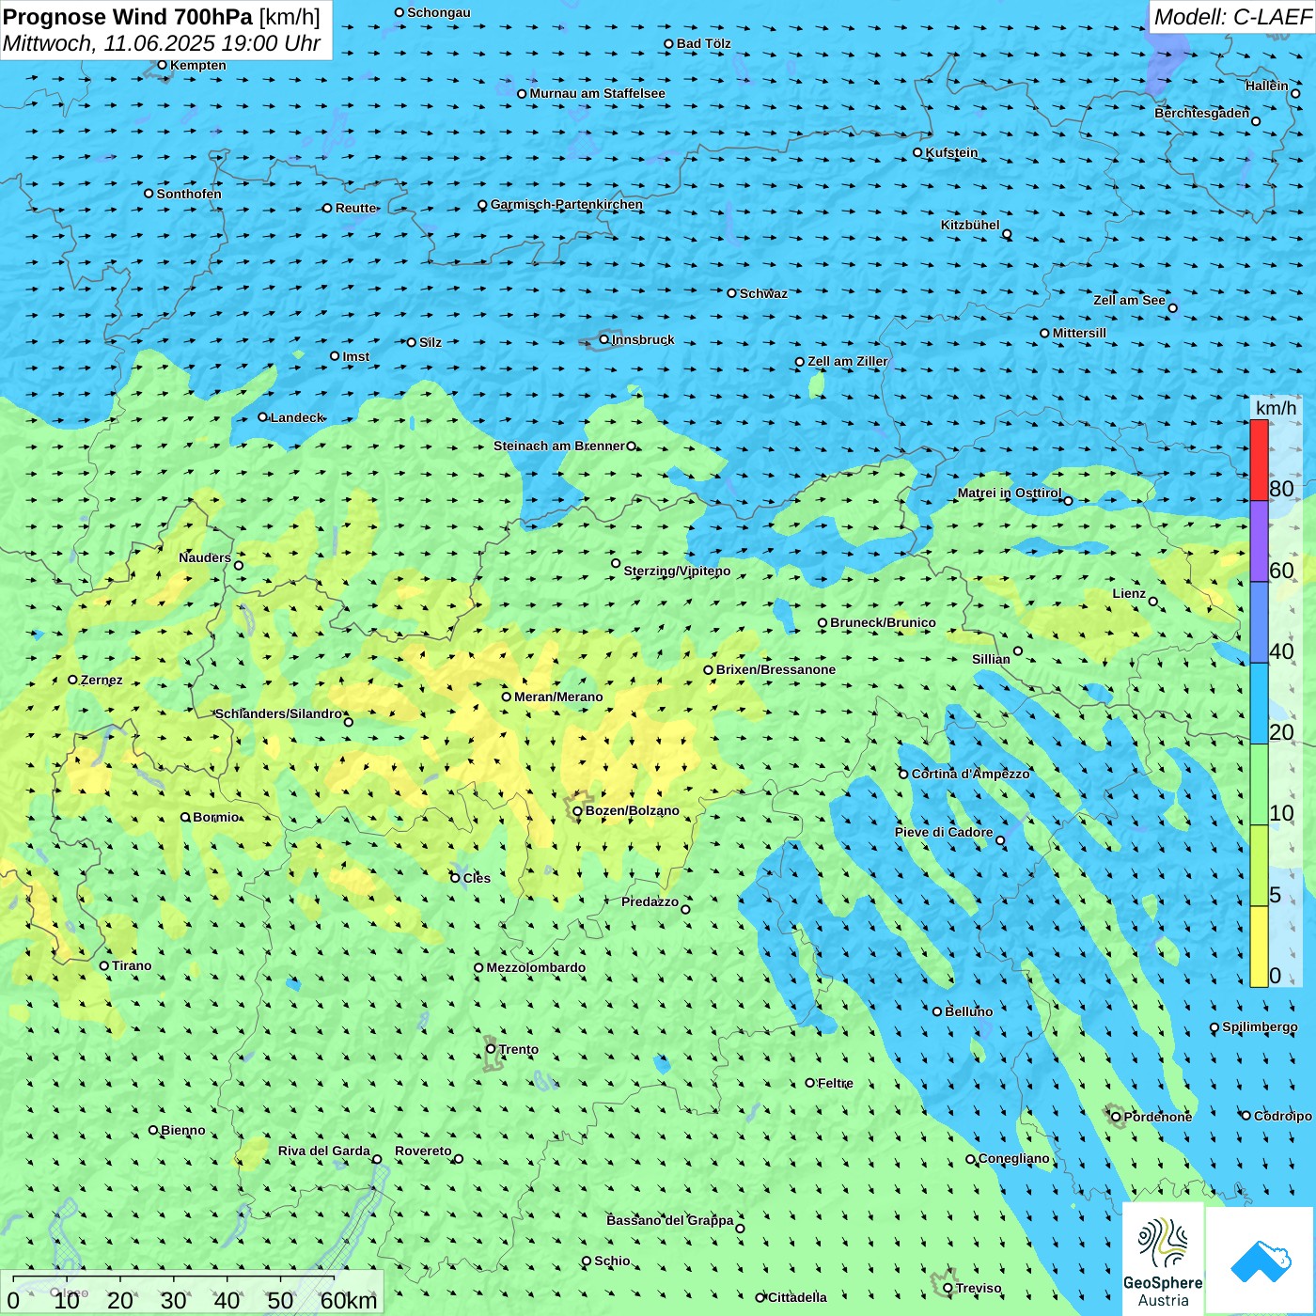Click the 'Mittersill' label
Screen dimensions: 1316x1316
pyautogui.click(x=1079, y=333)
